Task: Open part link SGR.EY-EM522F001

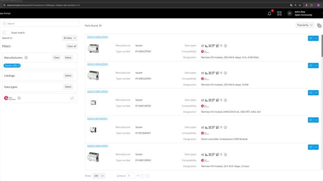Action: tap(97, 64)
